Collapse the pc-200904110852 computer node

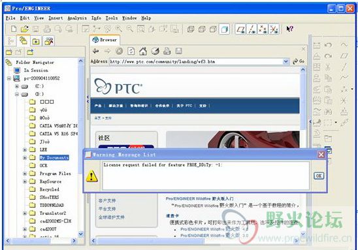coord(9,78)
